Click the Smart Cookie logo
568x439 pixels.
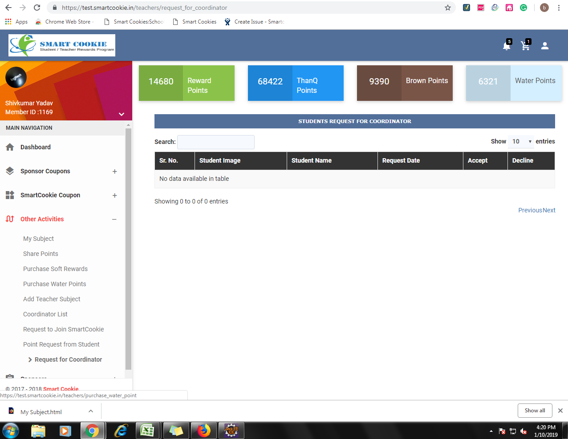[x=62, y=45]
